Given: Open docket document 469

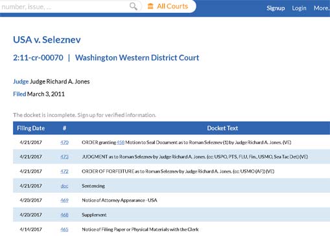Looking at the screenshot, I should pyautogui.click(x=64, y=200).
